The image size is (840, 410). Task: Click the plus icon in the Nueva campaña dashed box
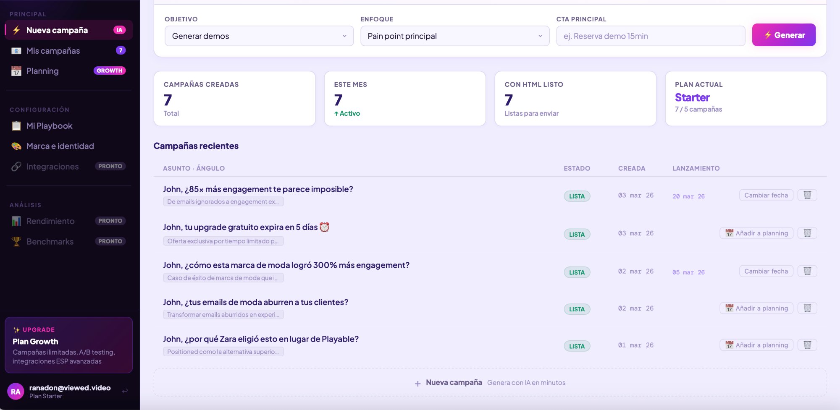[x=417, y=383]
